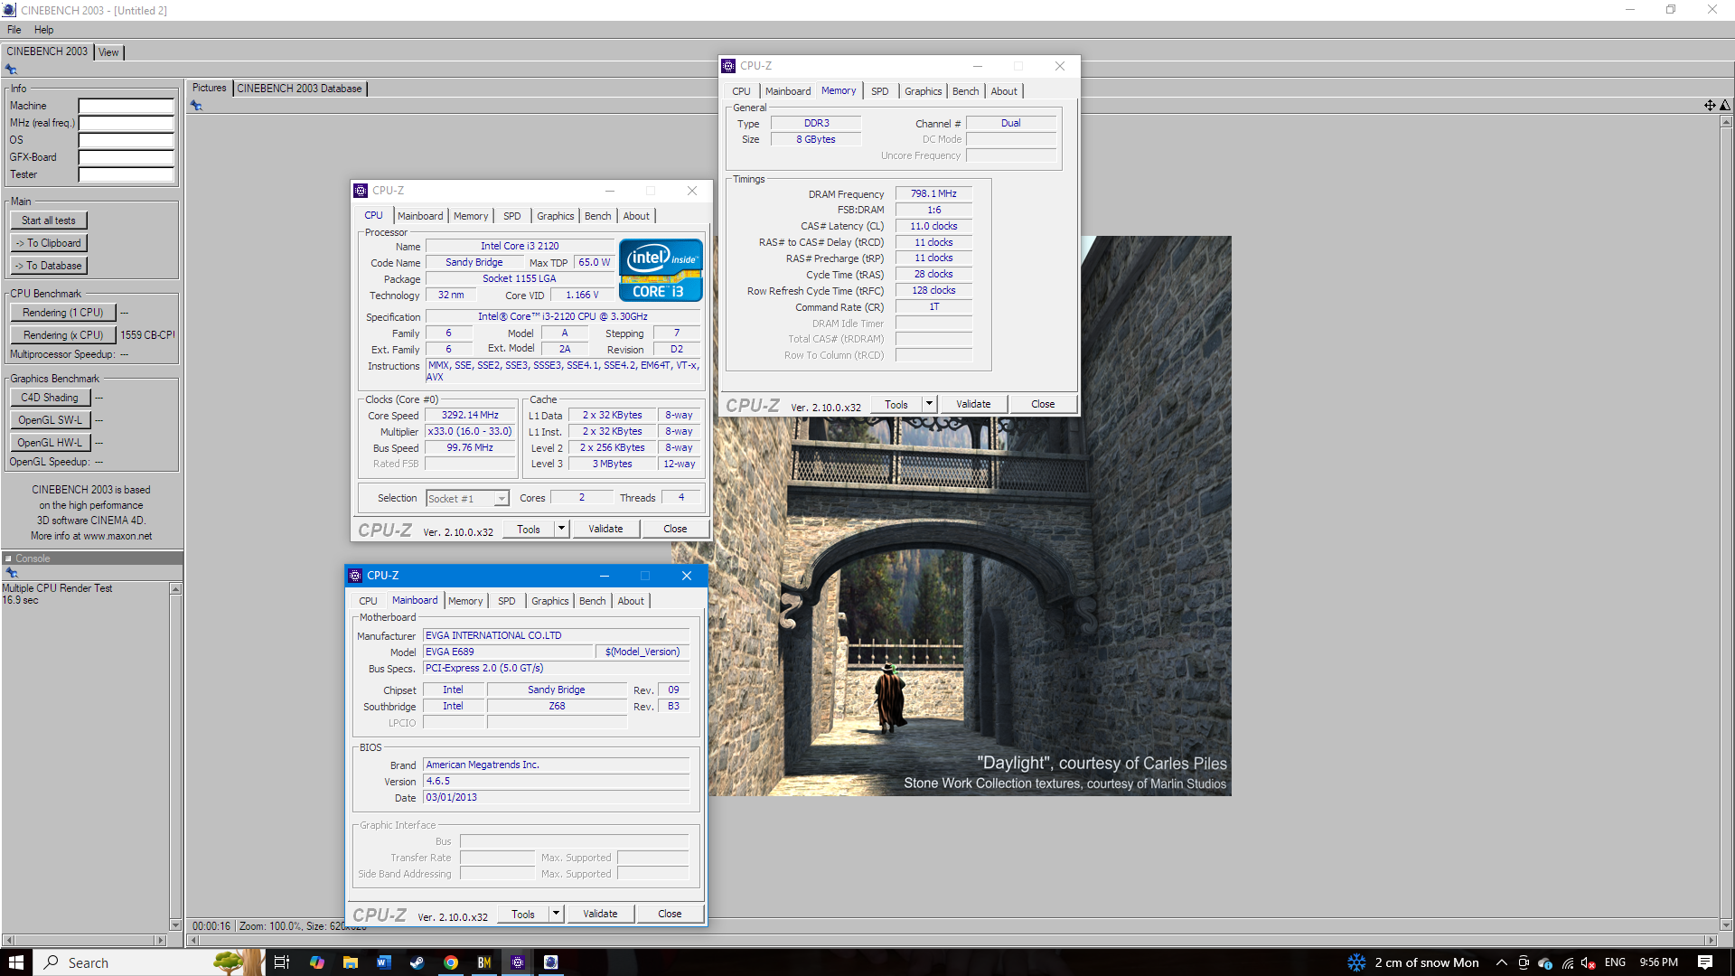Click the To Database button
The image size is (1735, 976).
click(x=49, y=266)
